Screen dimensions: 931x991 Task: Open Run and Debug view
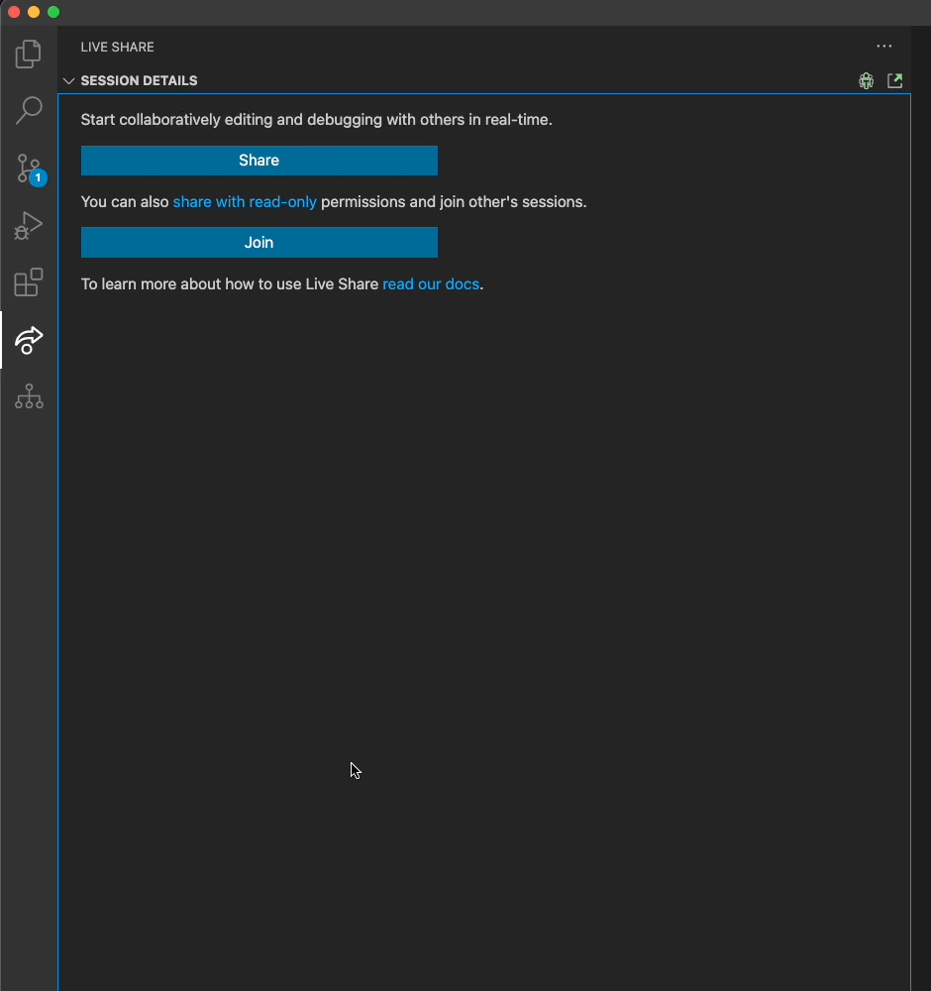(29, 226)
